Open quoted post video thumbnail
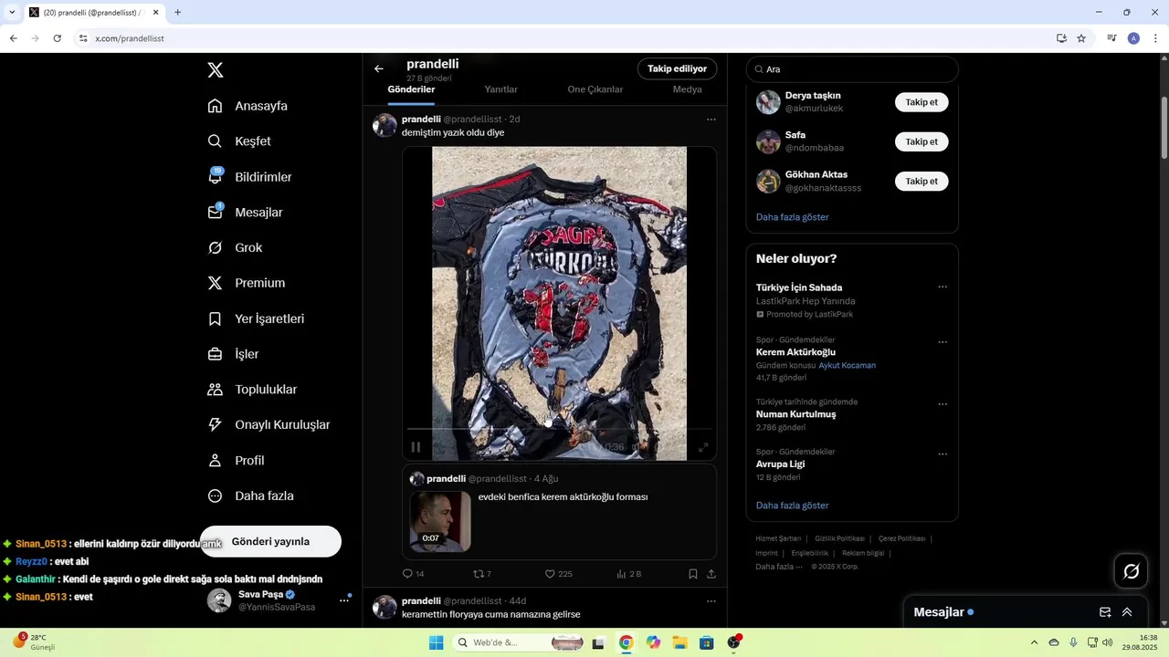Image resolution: width=1169 pixels, height=657 pixels. [x=440, y=522]
